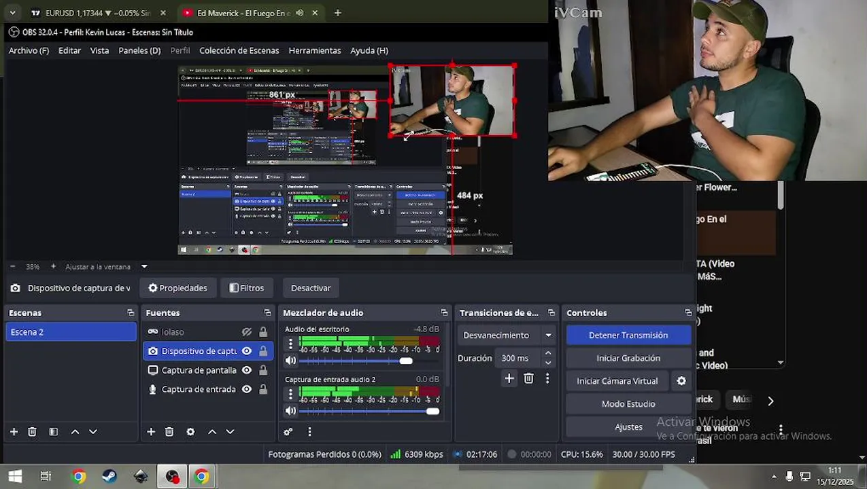
Task: Add a new source in Fuentes panel
Action: tap(151, 432)
